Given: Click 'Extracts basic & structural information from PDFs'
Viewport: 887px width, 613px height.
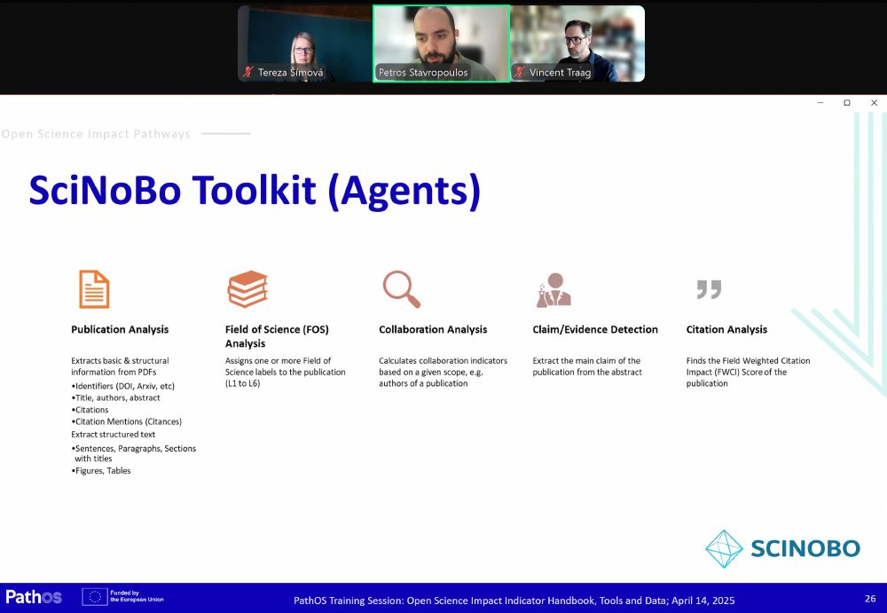Looking at the screenshot, I should point(120,366).
